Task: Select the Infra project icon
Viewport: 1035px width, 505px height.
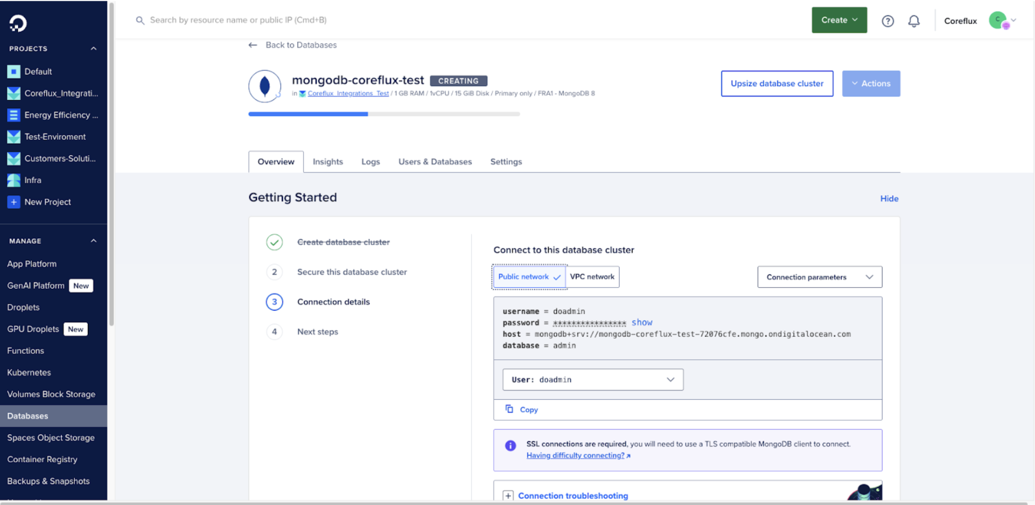Action: pyautogui.click(x=13, y=180)
